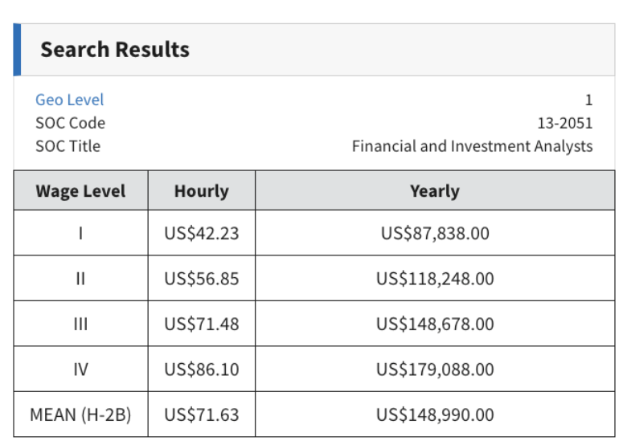Click mean yearly wage US$148,990.00
Viewport: 627px width, 445px height.
(434, 415)
